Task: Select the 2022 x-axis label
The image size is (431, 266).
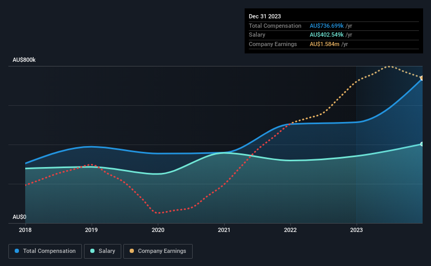Action: click(x=290, y=230)
